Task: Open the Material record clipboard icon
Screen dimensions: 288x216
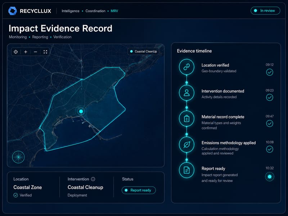Action: point(186,119)
